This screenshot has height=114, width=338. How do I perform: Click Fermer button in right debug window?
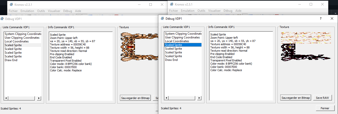click(325, 108)
